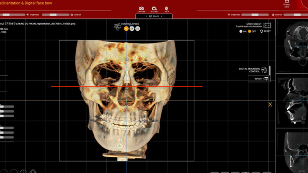Click the Digital Mounting Control head icon
This screenshot has height=173, width=308.
(264, 70)
